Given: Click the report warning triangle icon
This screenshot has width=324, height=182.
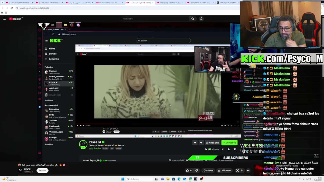Looking at the screenshot, I should 229,149.
